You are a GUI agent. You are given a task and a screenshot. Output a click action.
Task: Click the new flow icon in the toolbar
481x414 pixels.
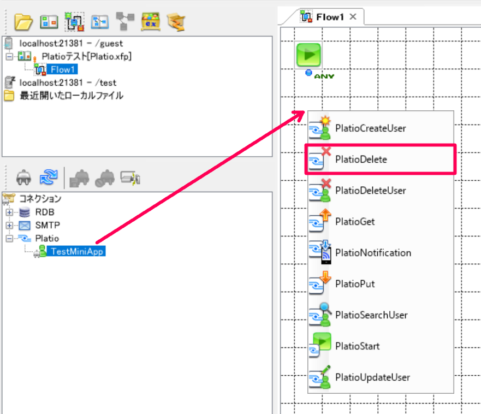(x=75, y=22)
